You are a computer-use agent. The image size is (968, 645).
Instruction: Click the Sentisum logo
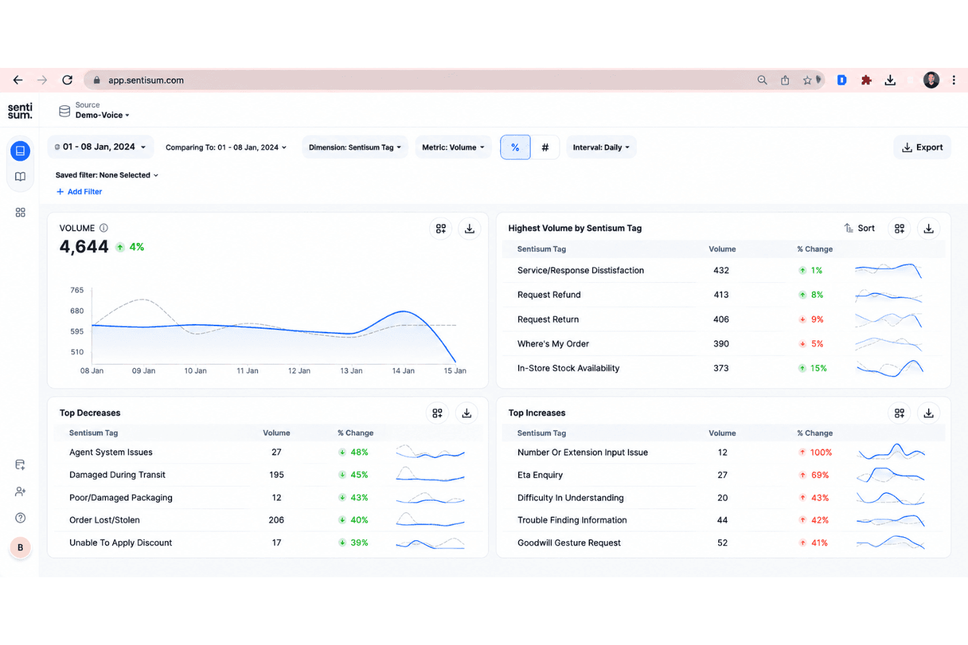click(20, 110)
